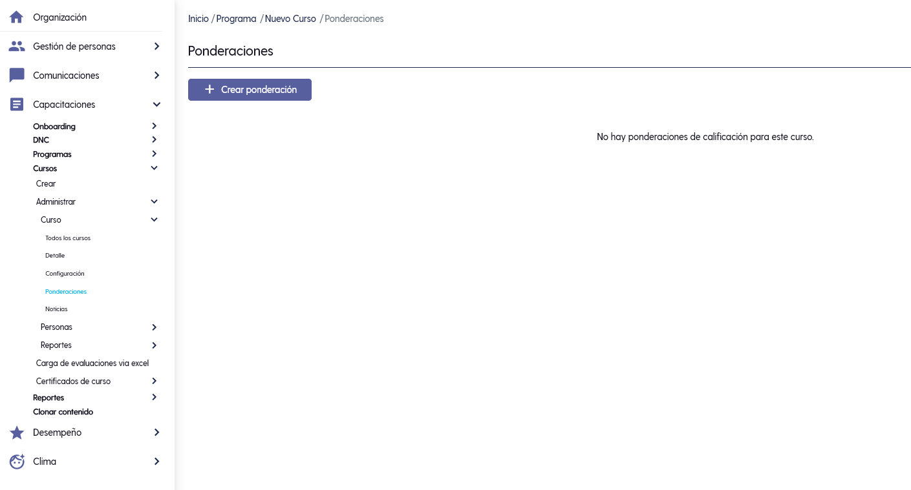This screenshot has width=911, height=490.
Task: Click the Ponderaciones breadcrumb text
Action: point(354,19)
